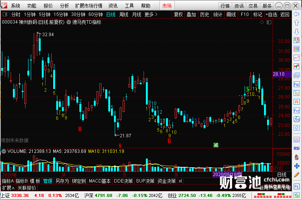Image resolution: width=302 pixels, height=200 pixels.
Task: Open the 分析 menu
Action: (x=64, y=6)
